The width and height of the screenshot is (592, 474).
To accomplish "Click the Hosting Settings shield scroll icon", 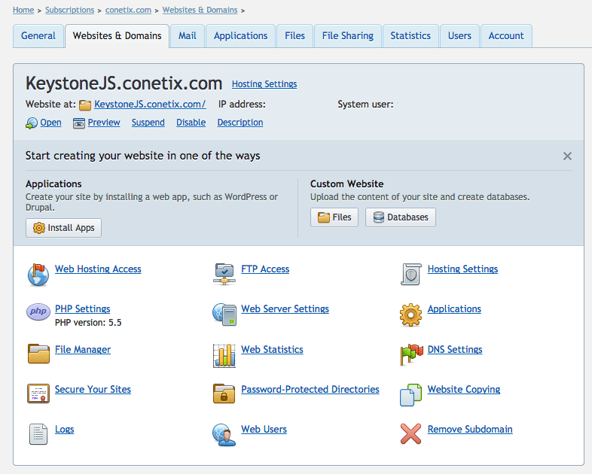I will click(410, 274).
